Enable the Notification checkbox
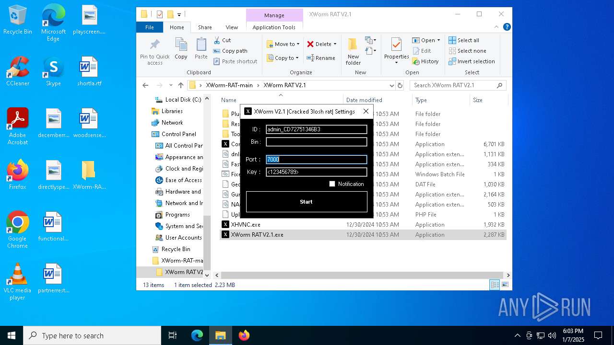The image size is (614, 345). tap(332, 184)
